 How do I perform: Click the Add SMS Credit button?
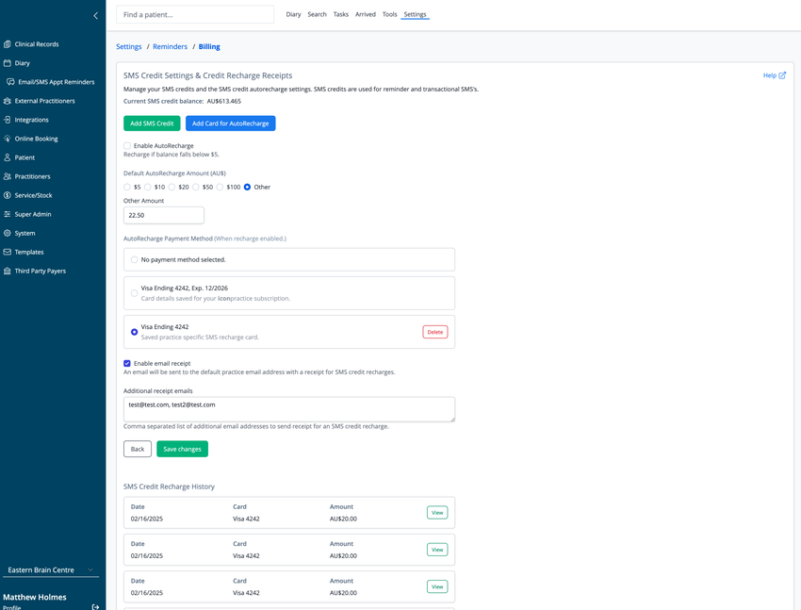point(152,124)
